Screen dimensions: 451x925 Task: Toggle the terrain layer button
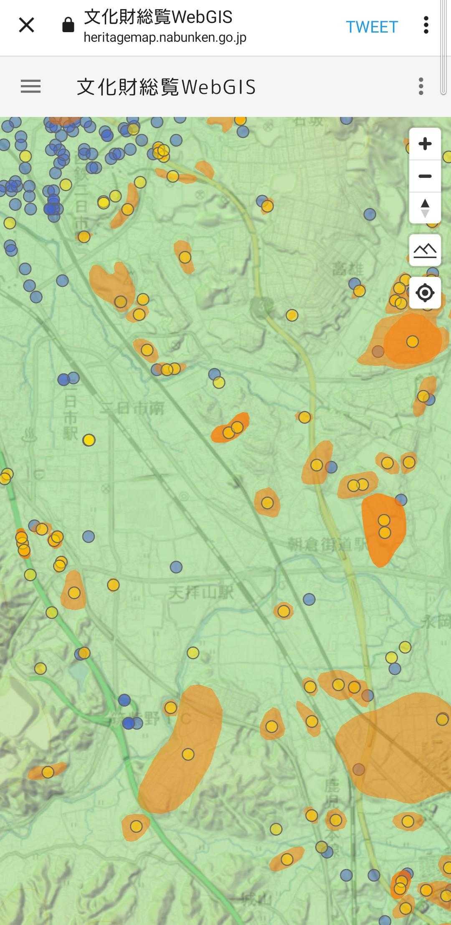coord(425,250)
